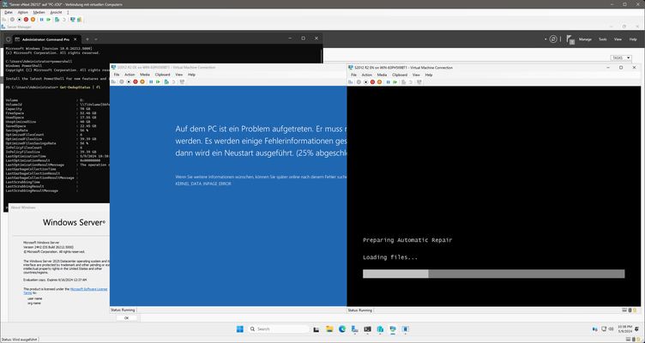The height and width of the screenshot is (343, 645).
Task: Open Terminal from the taskbar
Action: pos(368,329)
